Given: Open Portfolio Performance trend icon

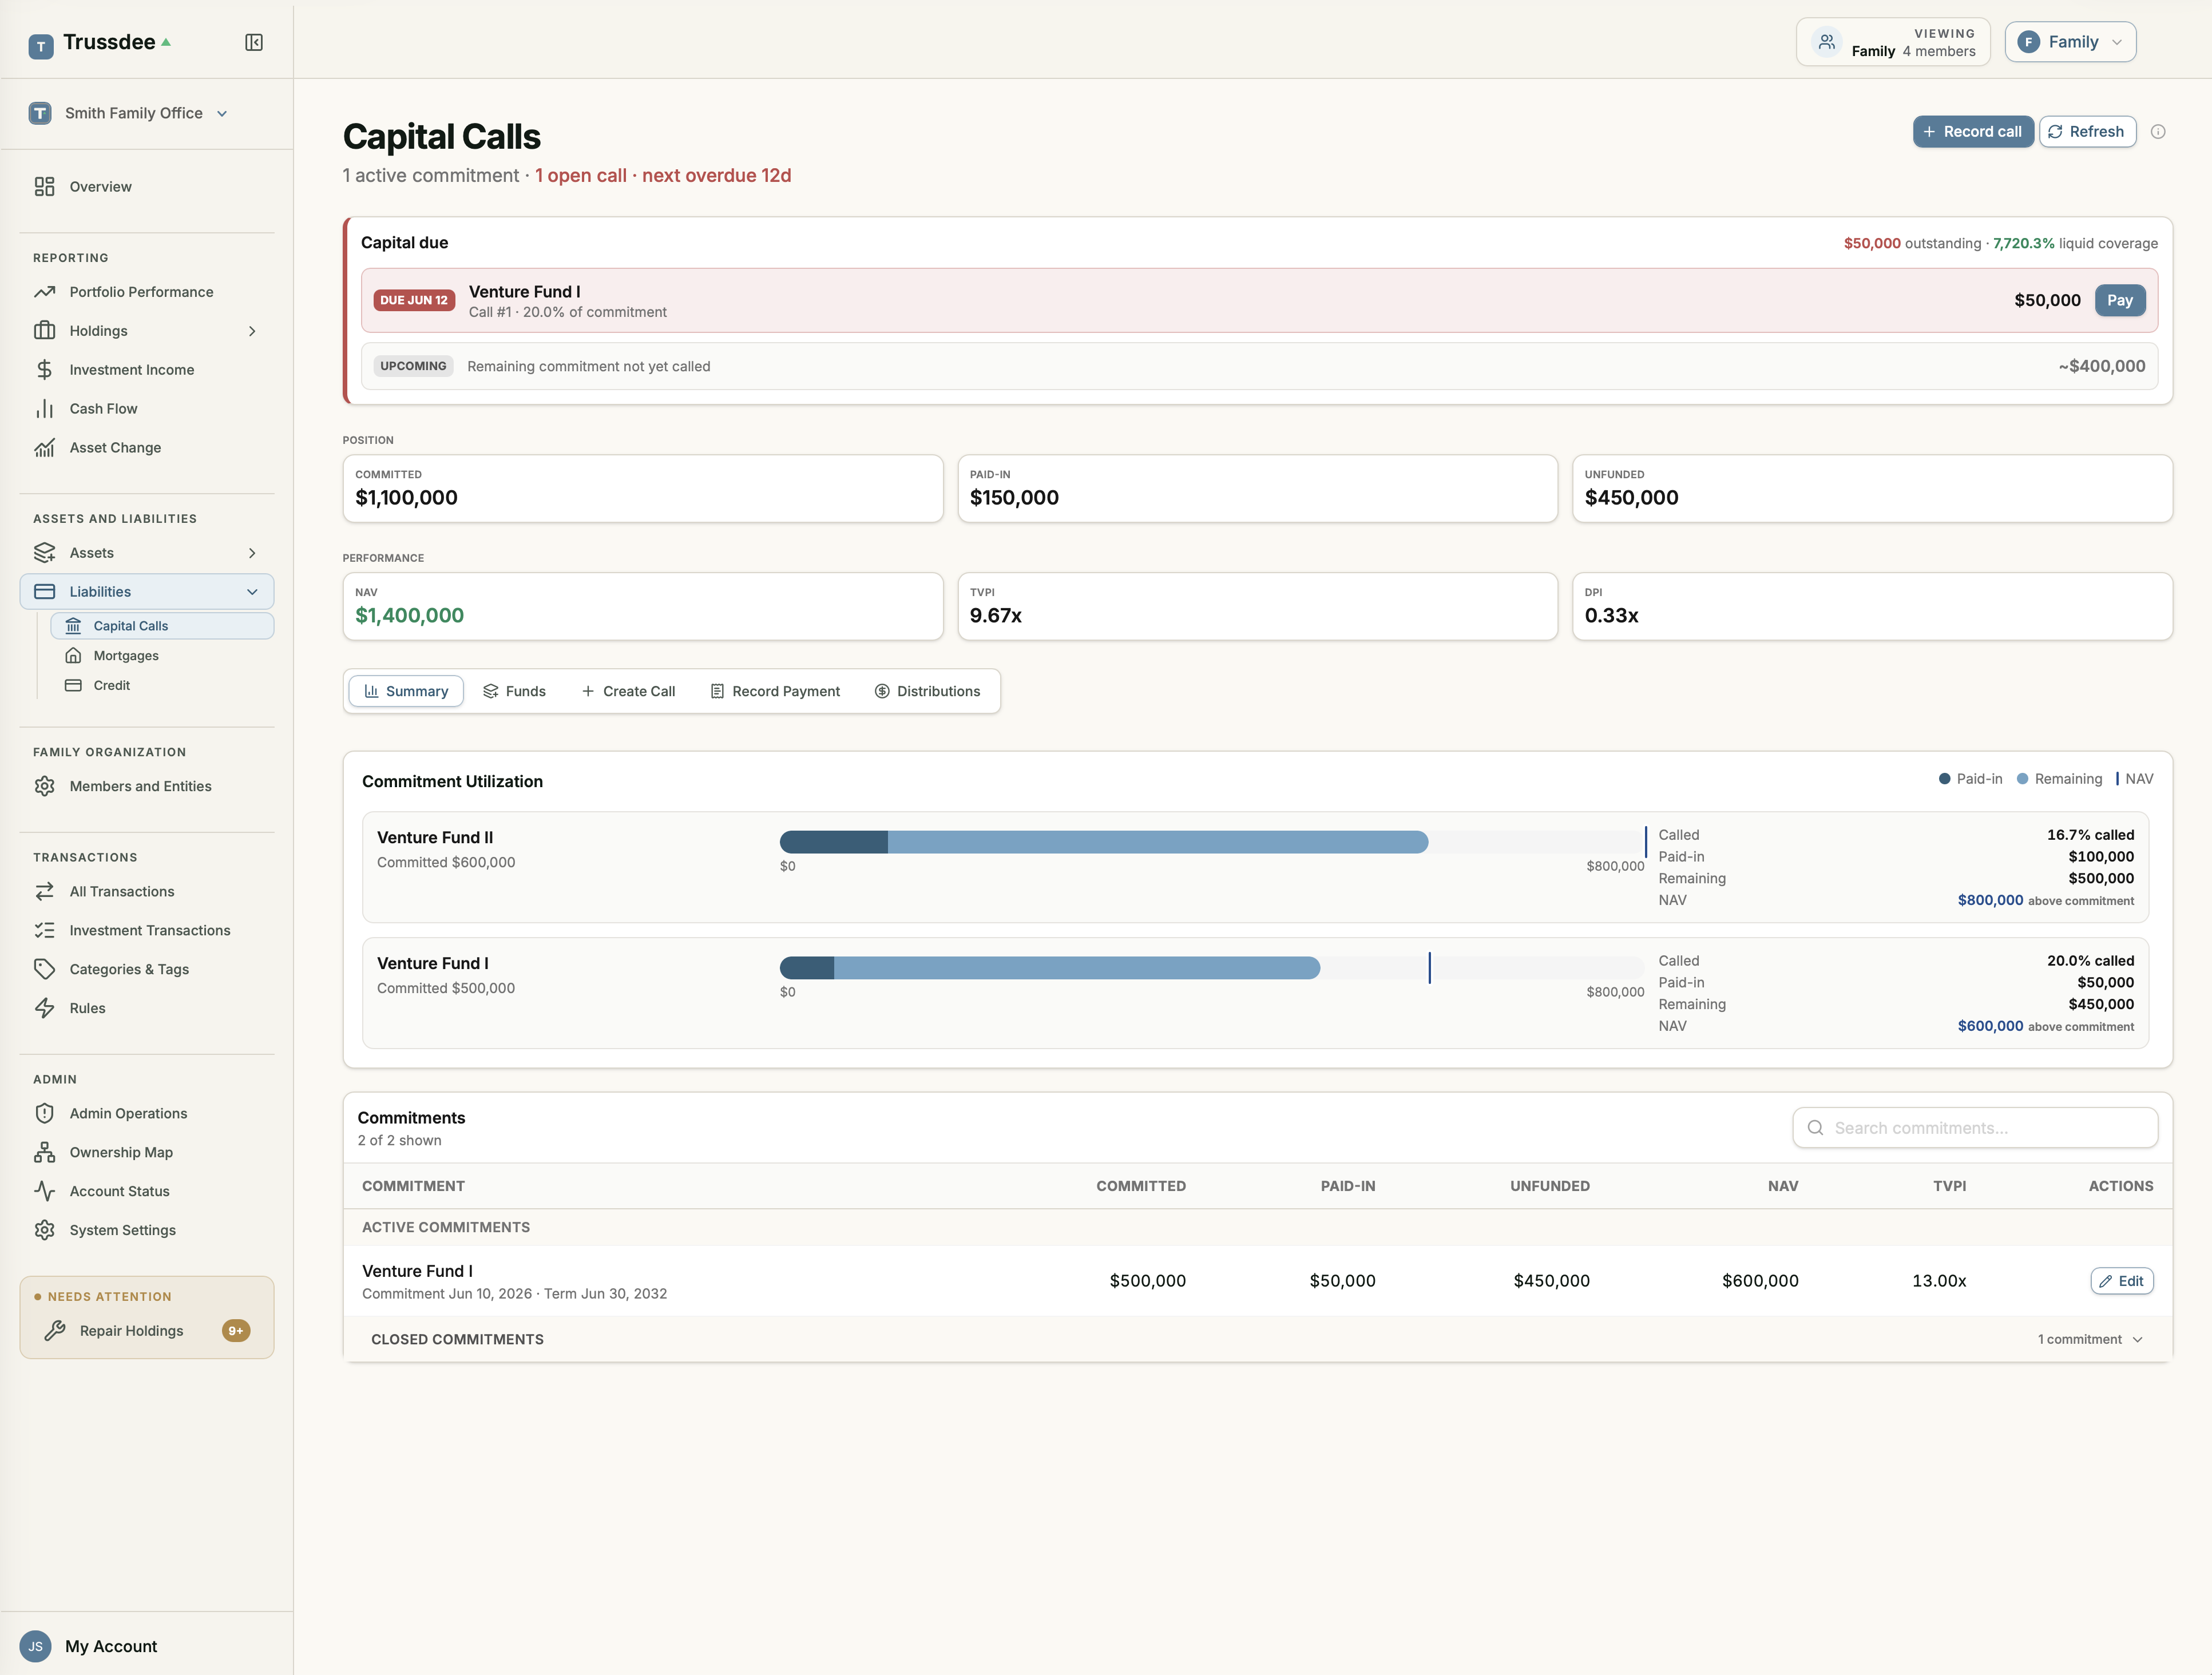Looking at the screenshot, I should tap(44, 292).
